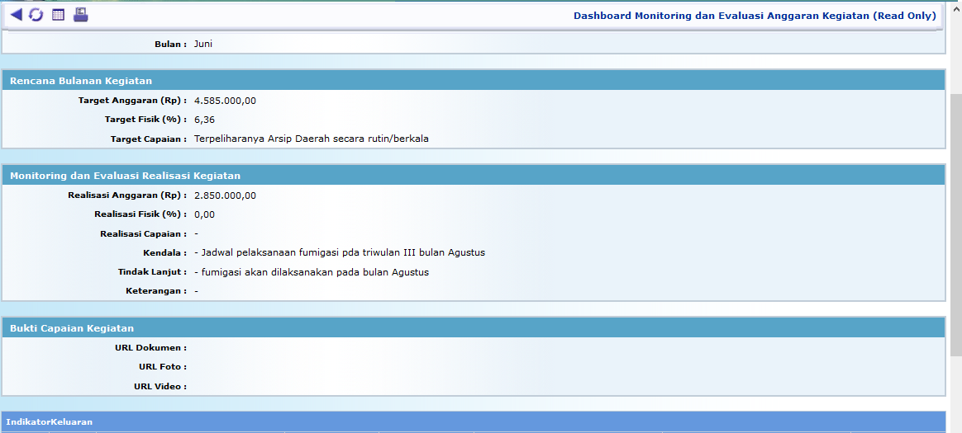Screen dimensions: 962x433
Task: Select the Realisasi Anggaran value 2.850.000,00
Action: coord(225,195)
